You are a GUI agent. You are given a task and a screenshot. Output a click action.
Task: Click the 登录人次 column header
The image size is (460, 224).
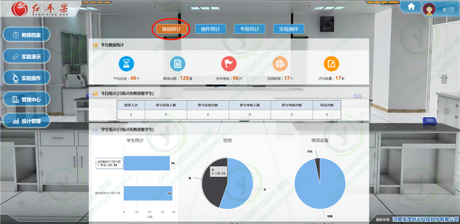(x=131, y=105)
